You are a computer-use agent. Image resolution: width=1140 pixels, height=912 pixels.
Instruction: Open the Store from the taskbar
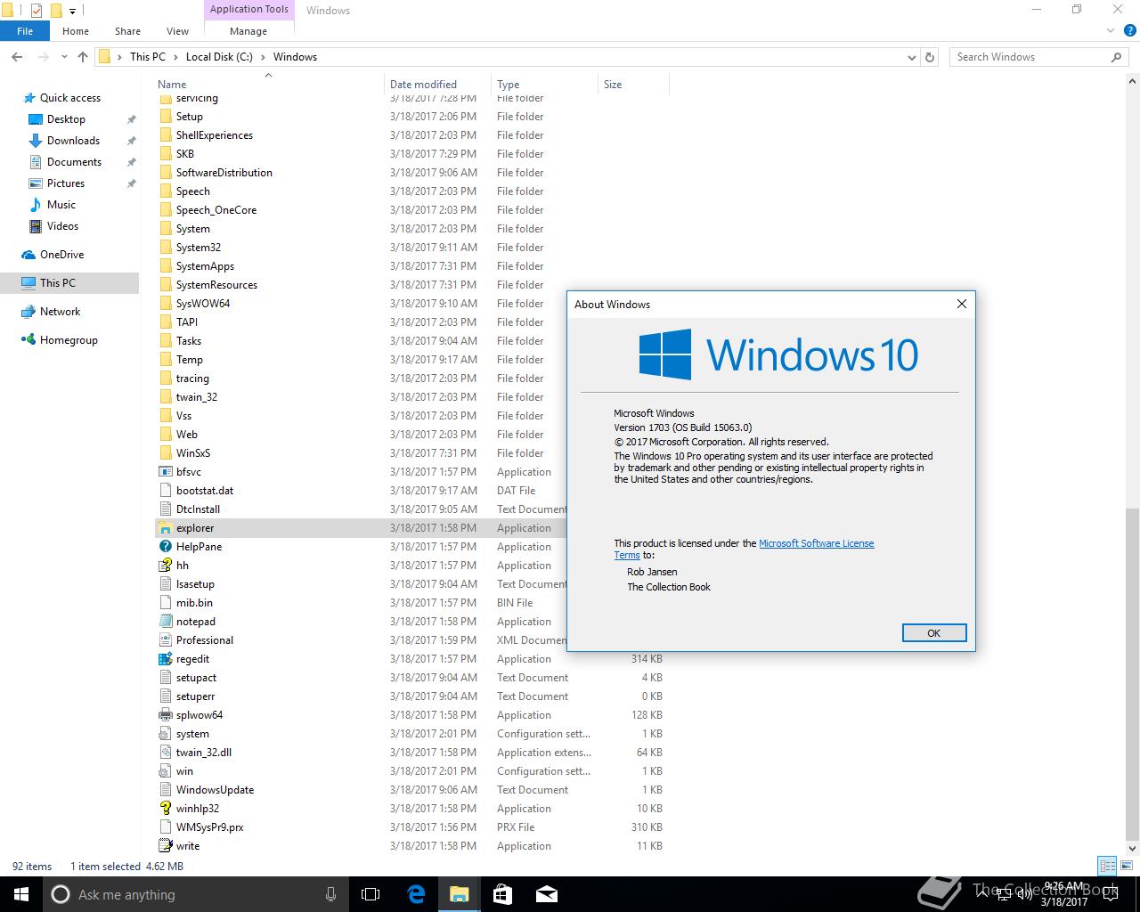click(502, 894)
